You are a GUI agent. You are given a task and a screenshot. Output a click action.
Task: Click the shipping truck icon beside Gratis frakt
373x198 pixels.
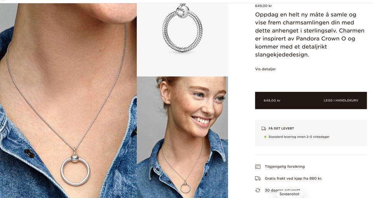258,178
